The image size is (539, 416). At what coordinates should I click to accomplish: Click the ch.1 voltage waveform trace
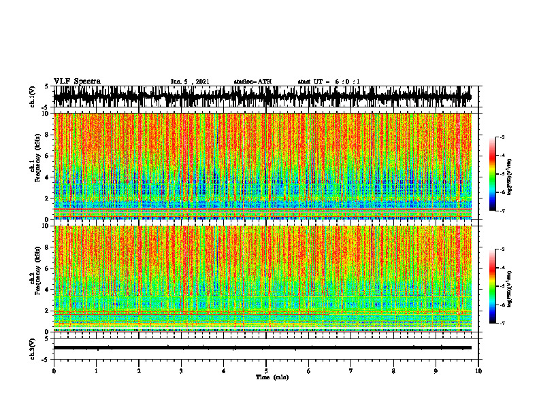click(x=262, y=97)
